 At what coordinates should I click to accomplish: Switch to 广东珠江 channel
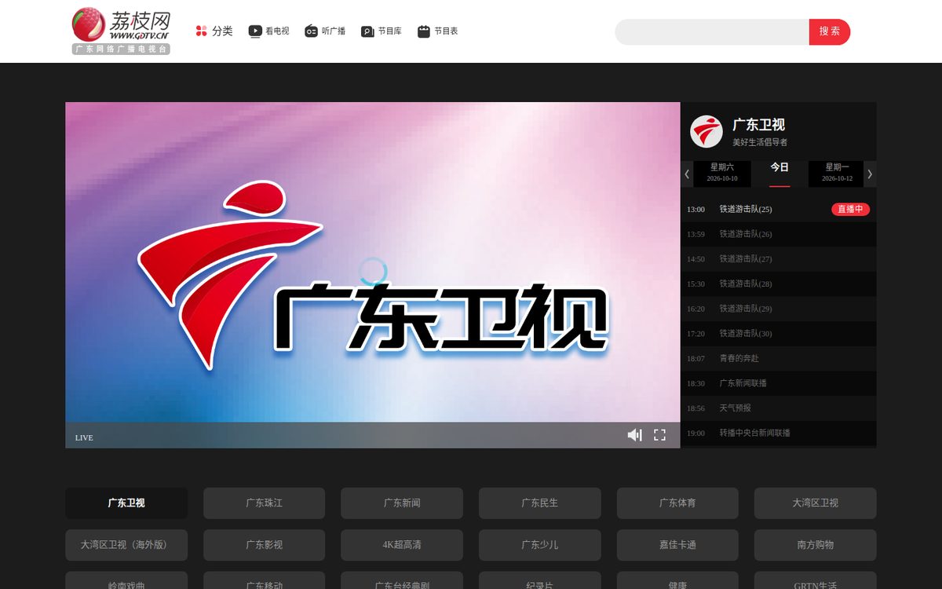click(x=264, y=503)
